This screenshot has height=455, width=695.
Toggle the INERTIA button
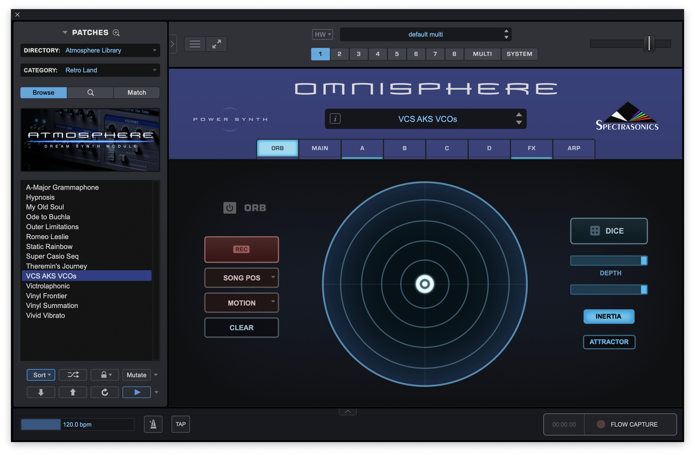pos(609,317)
